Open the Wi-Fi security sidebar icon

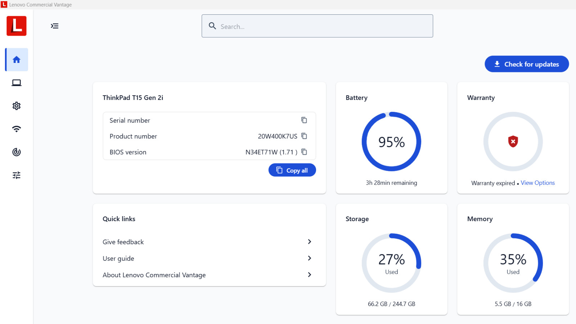17,129
